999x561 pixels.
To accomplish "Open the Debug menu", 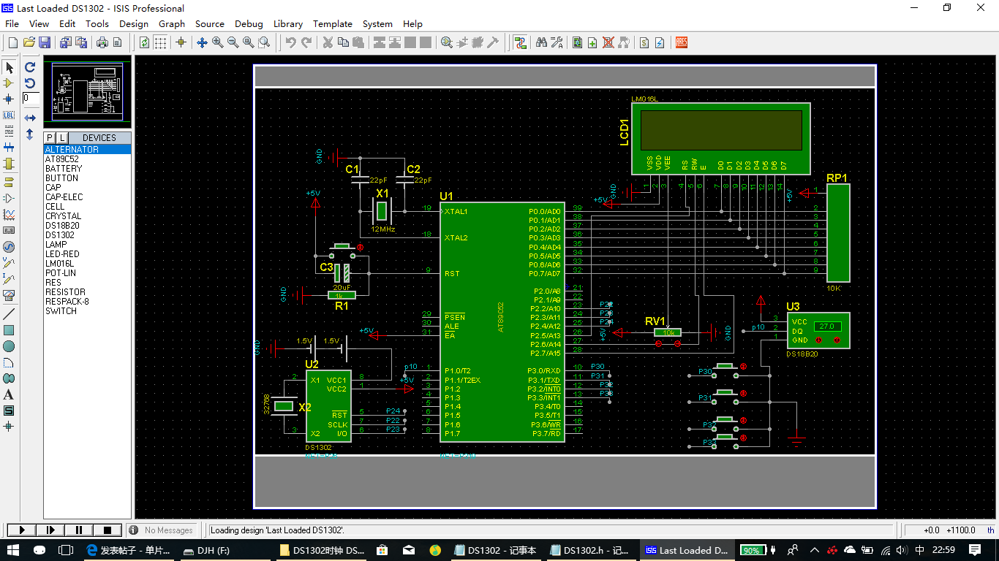I will coord(249,23).
